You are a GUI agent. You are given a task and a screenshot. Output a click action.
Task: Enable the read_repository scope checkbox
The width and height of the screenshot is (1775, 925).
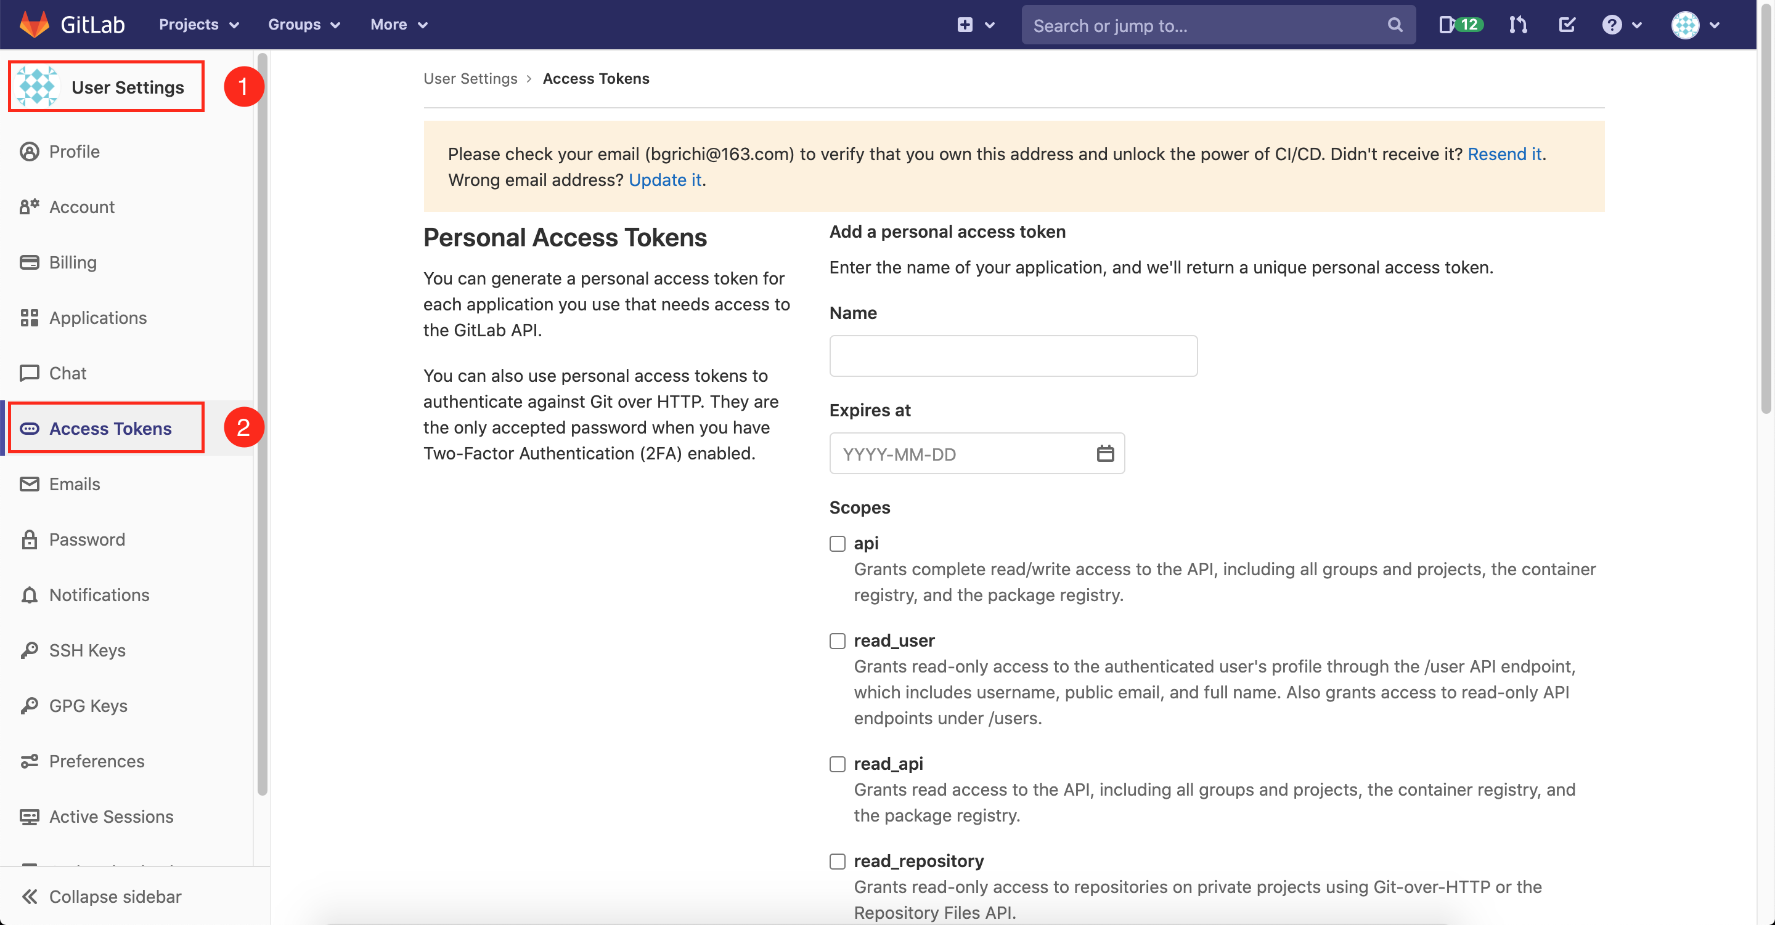pos(837,860)
